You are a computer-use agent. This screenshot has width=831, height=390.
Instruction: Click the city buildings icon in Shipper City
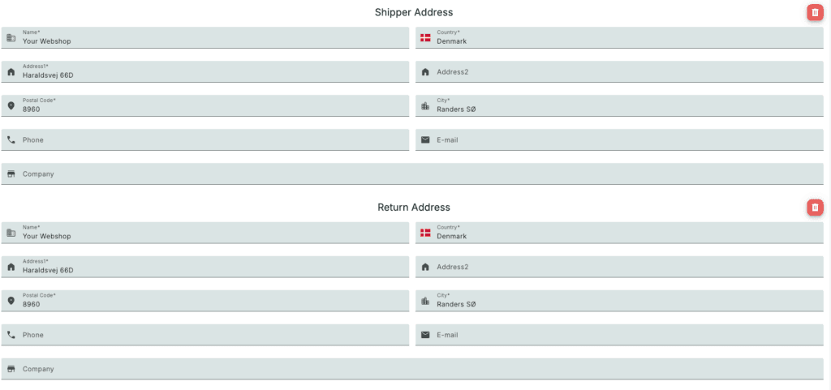tap(425, 106)
